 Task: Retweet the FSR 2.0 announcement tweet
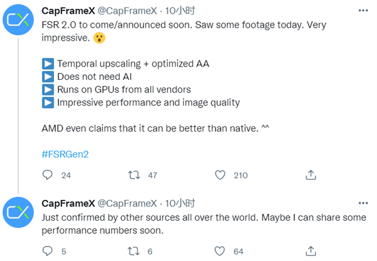point(133,175)
